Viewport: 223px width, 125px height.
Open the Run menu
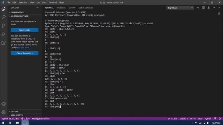click(44, 2)
